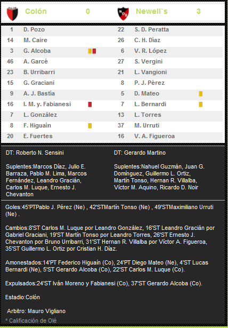
Task: Click F. Higuaín's yellow card icon
Action: click(90, 125)
